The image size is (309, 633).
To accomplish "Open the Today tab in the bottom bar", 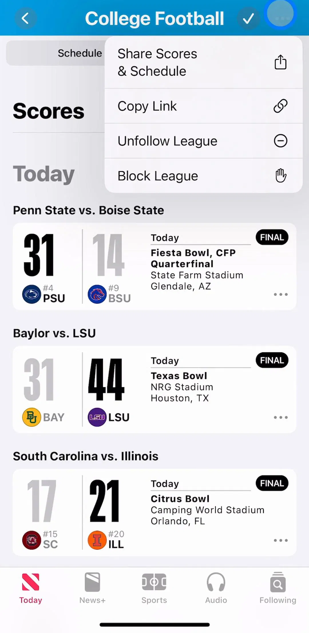I will click(x=31, y=588).
